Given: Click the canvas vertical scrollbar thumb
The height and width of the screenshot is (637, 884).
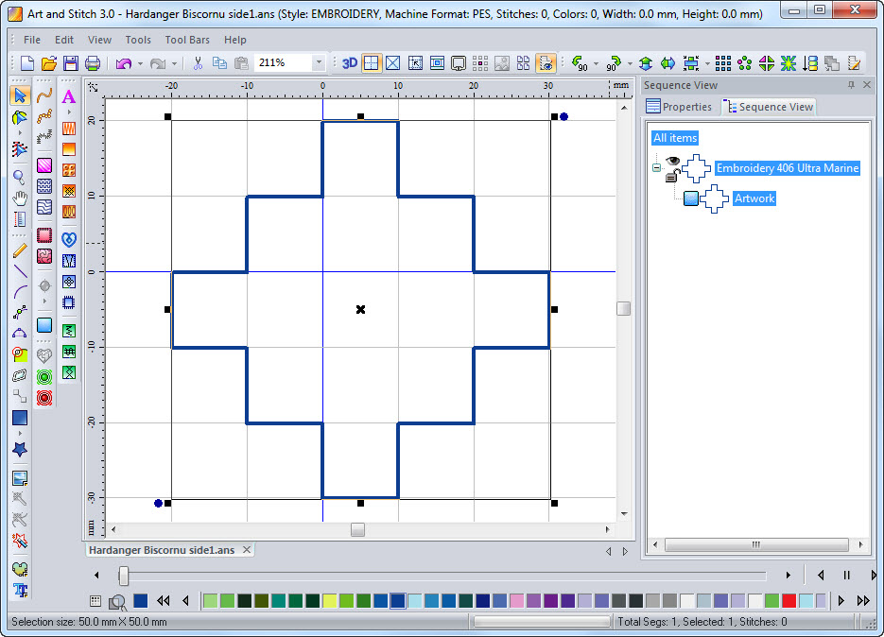Looking at the screenshot, I should (624, 308).
